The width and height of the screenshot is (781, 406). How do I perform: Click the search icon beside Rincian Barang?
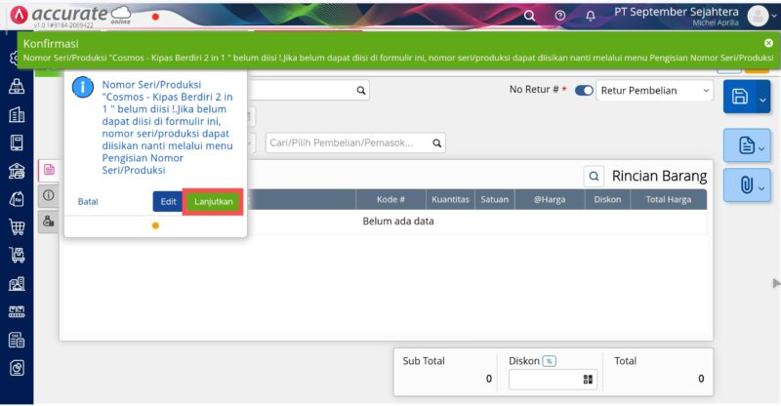(594, 177)
